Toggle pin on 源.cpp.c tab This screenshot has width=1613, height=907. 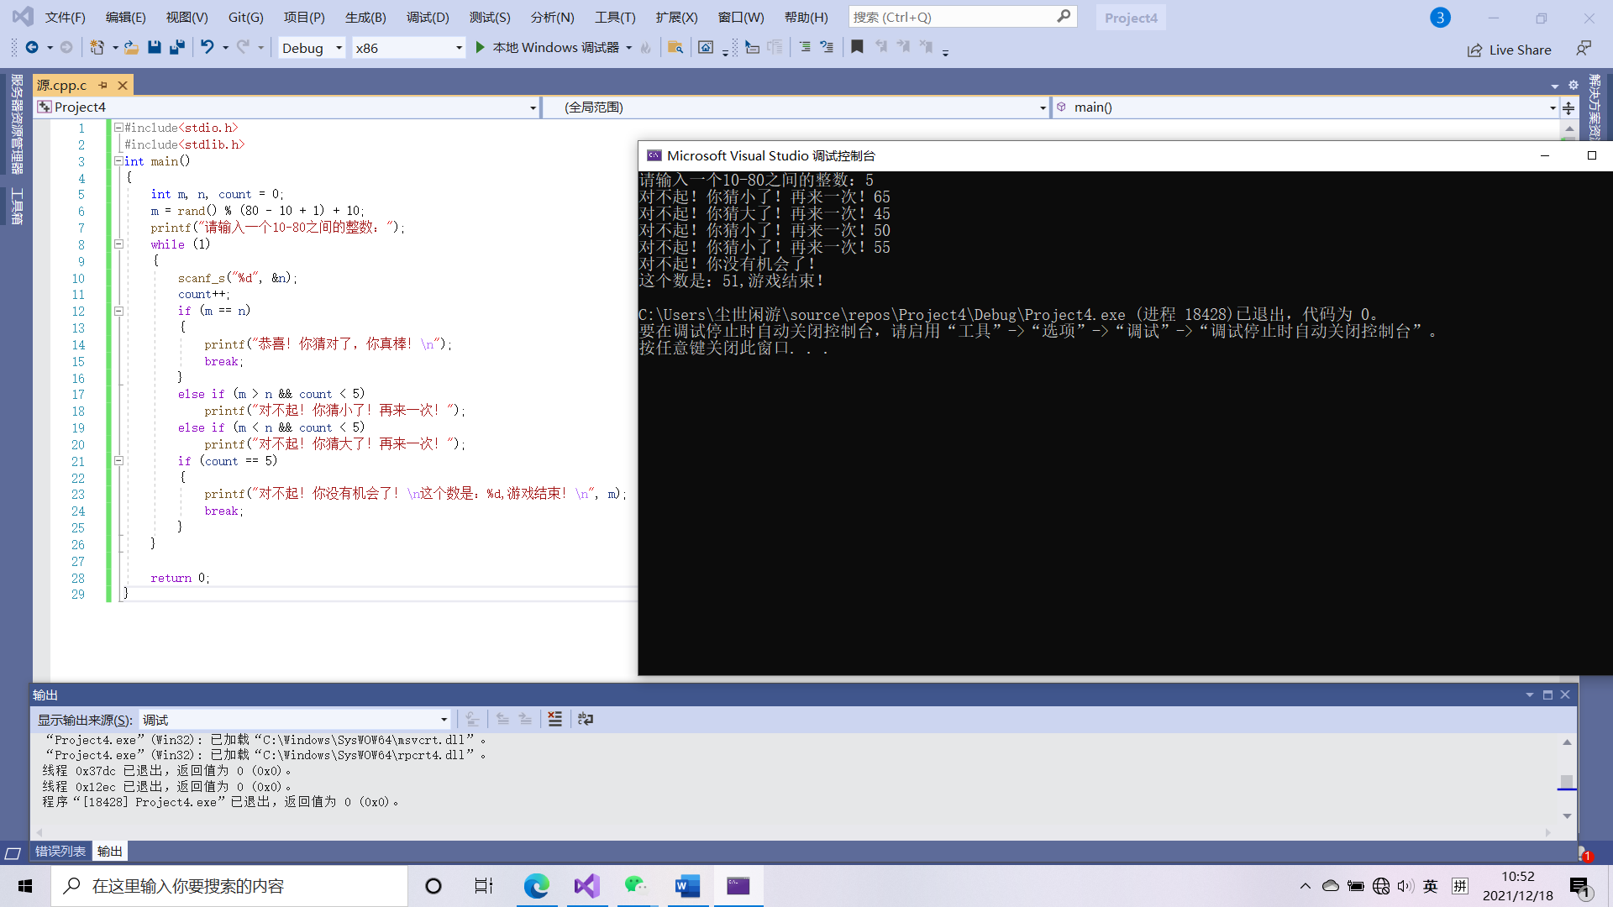102,86
